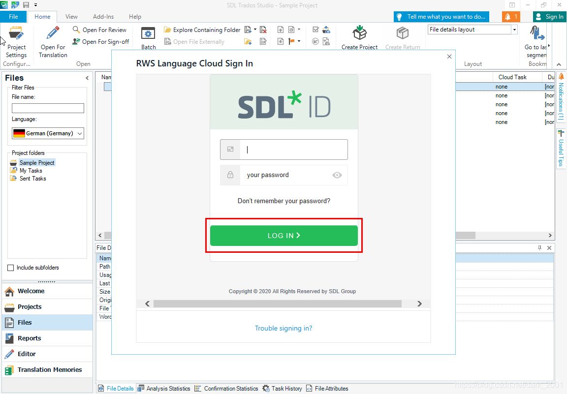
Task: Switch to the View ribbon tab
Action: [71, 17]
